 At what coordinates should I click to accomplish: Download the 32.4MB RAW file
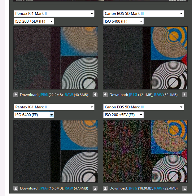point(158,95)
